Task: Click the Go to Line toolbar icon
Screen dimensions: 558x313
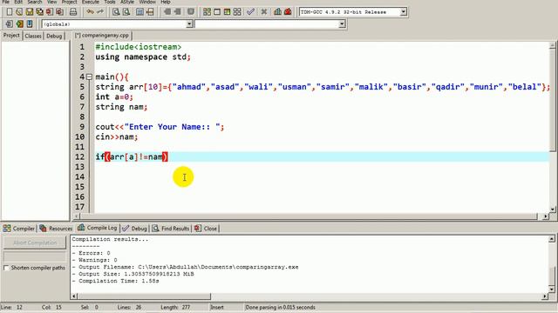Action: point(150,11)
